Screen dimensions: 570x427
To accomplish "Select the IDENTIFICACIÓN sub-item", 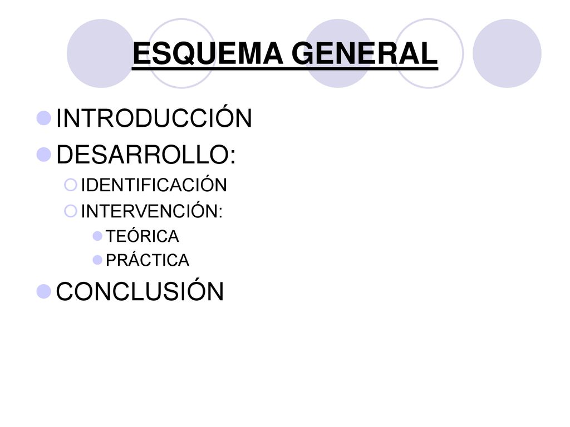I will coord(154,184).
